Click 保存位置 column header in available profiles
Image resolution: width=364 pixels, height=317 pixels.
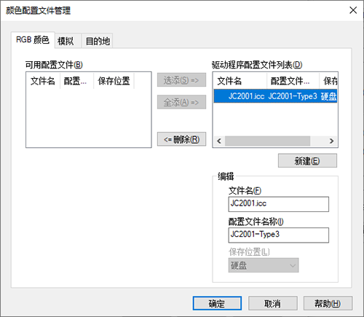pyautogui.click(x=114, y=81)
